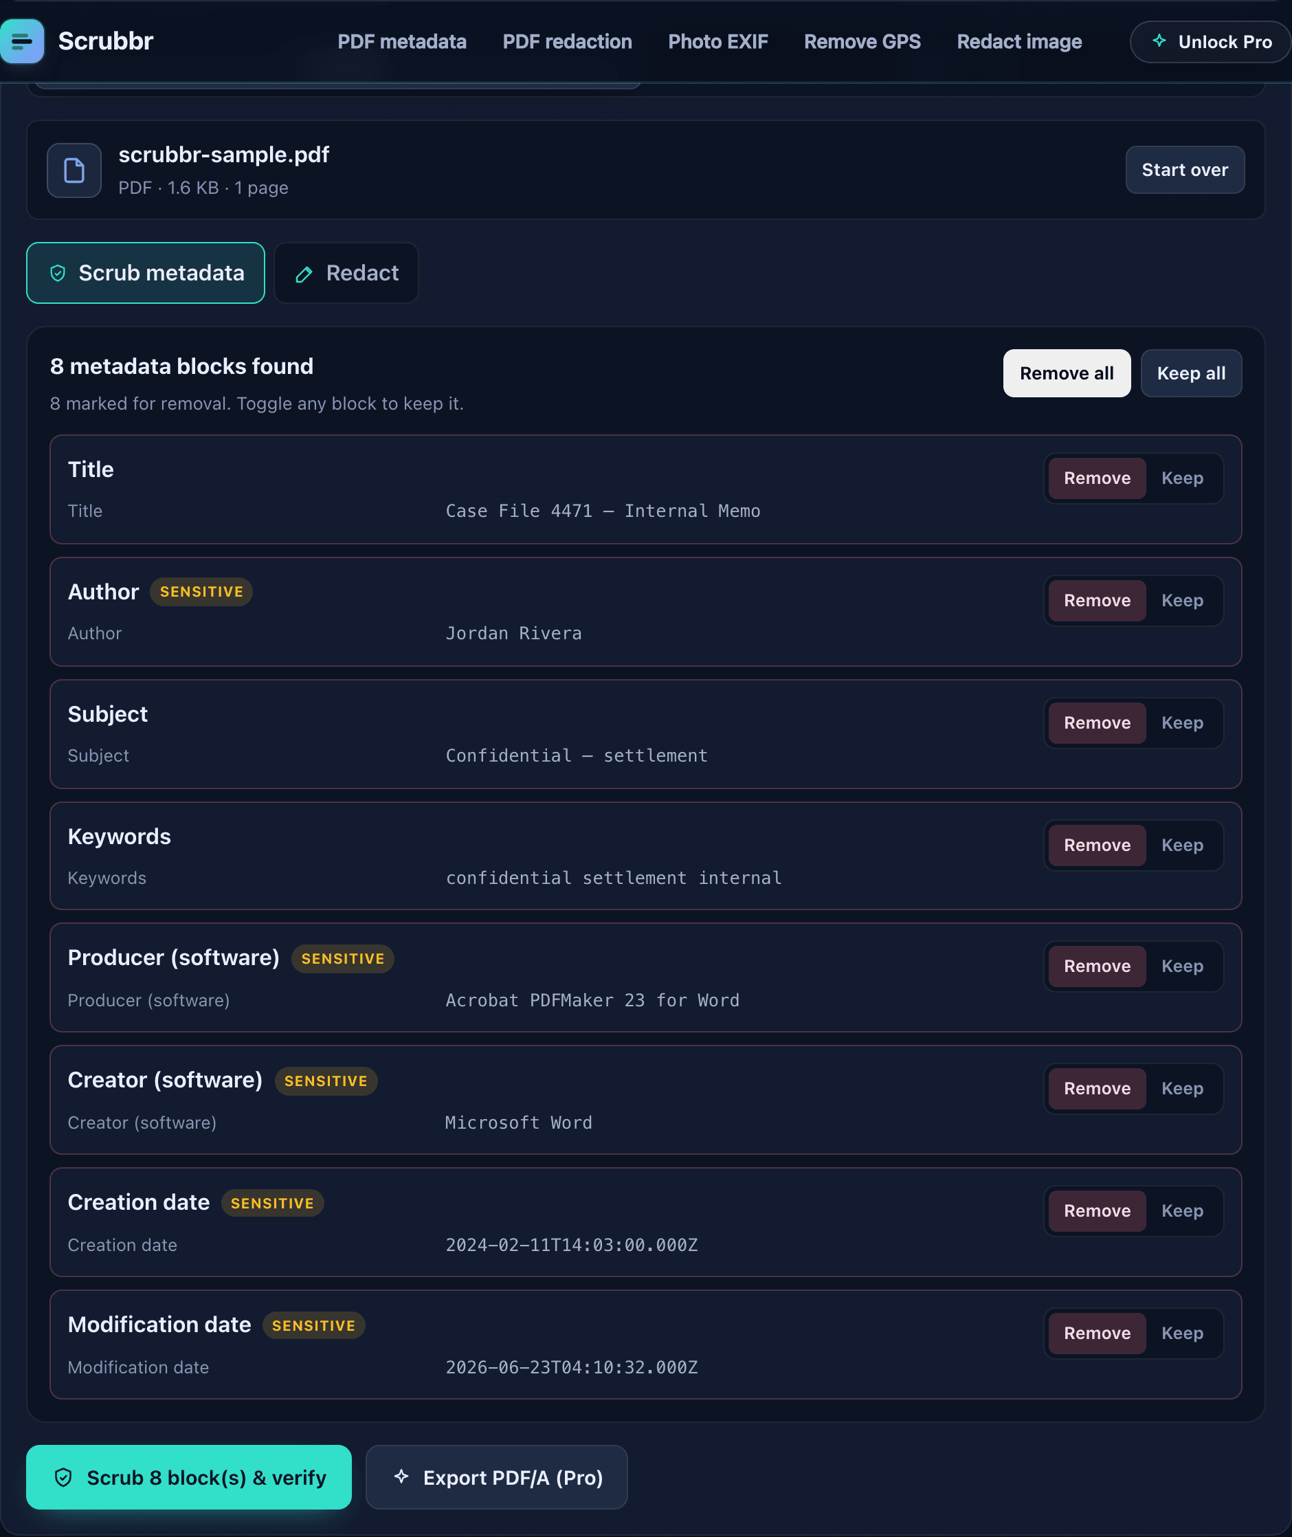The height and width of the screenshot is (1537, 1292).
Task: Set Keywords block to Keep
Action: pyautogui.click(x=1182, y=845)
